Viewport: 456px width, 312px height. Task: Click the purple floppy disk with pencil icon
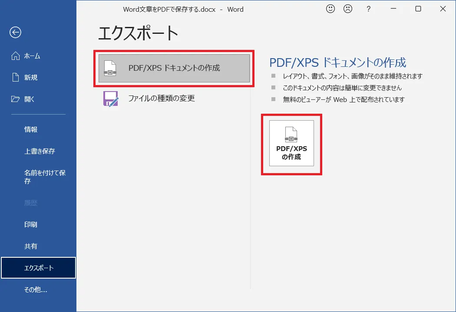pos(111,99)
